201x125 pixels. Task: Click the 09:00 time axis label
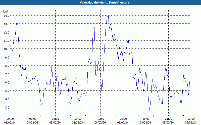(x=78, y=119)
